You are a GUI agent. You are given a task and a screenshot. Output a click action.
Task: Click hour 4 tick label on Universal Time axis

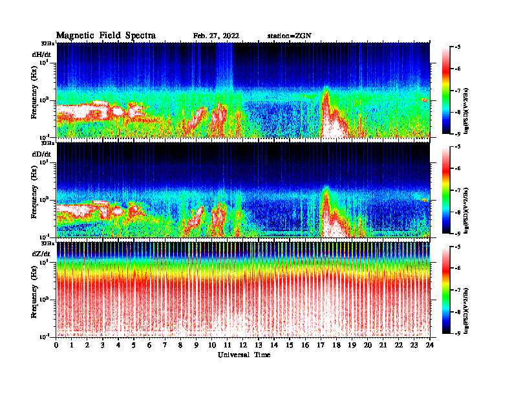click(118, 346)
